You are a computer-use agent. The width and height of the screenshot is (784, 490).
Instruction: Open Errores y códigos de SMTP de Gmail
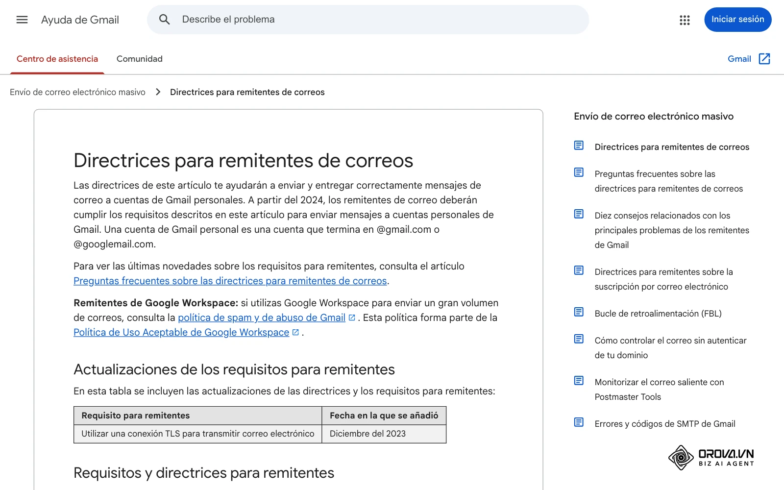pos(665,424)
